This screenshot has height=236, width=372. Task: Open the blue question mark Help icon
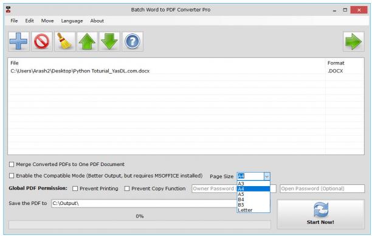click(x=133, y=41)
